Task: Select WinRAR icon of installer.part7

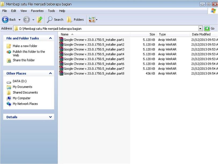Action: 61,69
